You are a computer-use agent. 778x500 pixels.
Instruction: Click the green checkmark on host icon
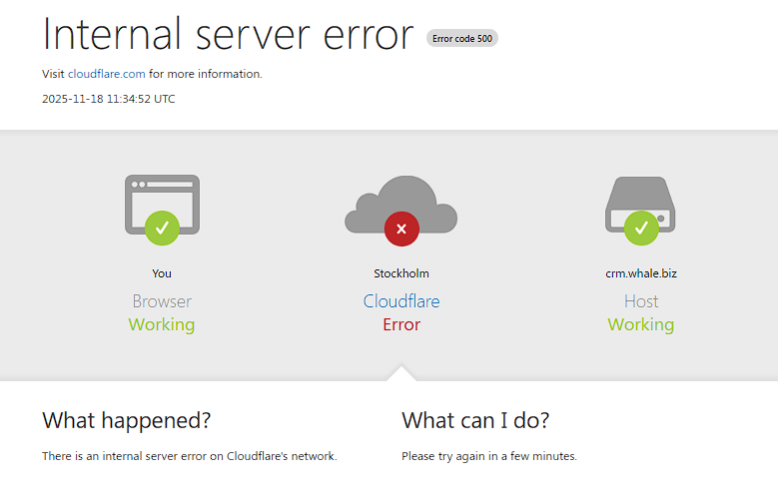coord(641,229)
